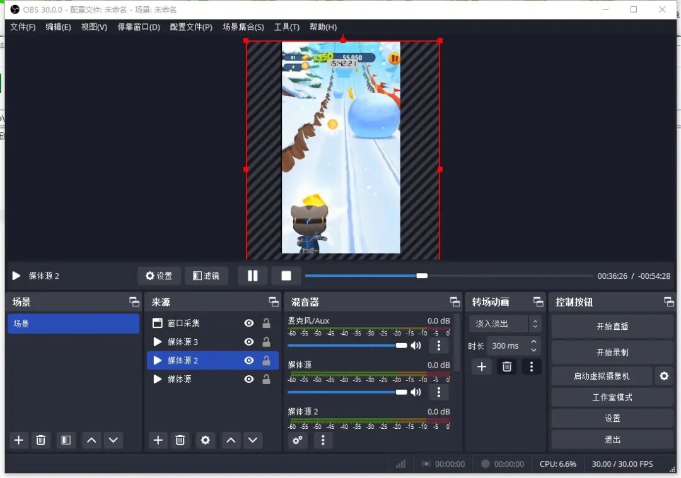Stop the media playback

[x=286, y=276]
